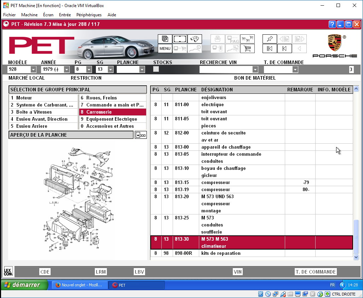The height and width of the screenshot is (298, 363).
Task: Open the PG dropdown showing 8
Action: pyautogui.click(x=89, y=69)
